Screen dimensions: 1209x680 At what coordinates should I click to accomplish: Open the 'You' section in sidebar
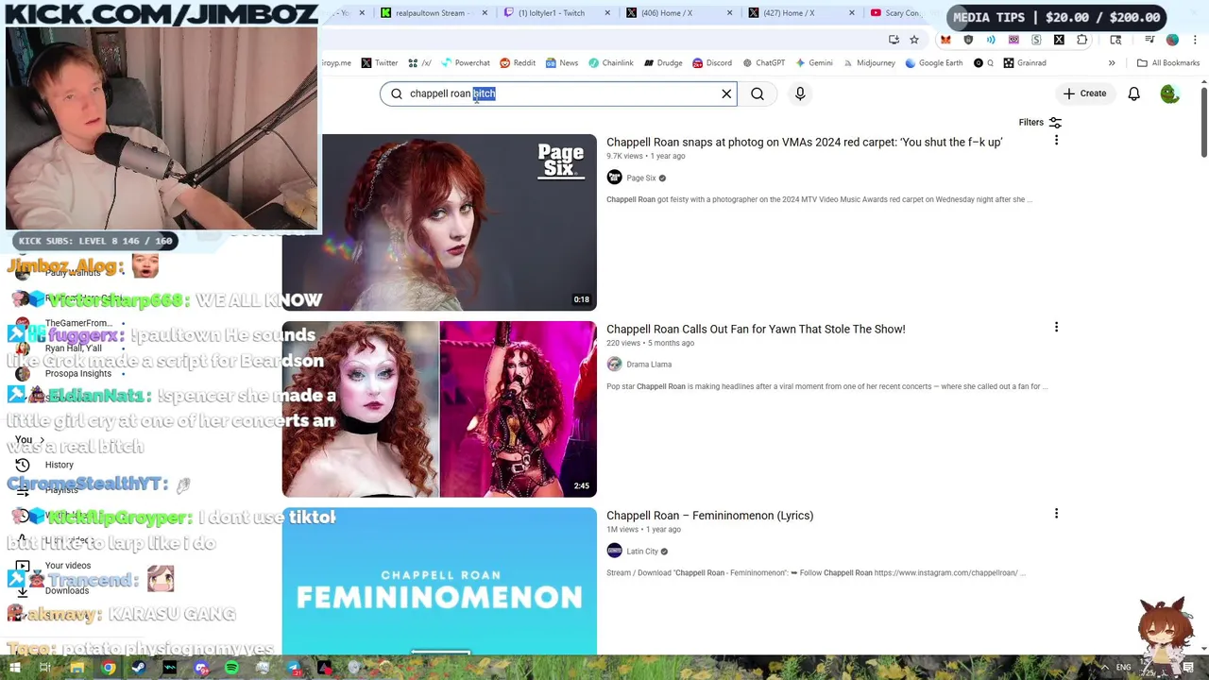[29, 440]
